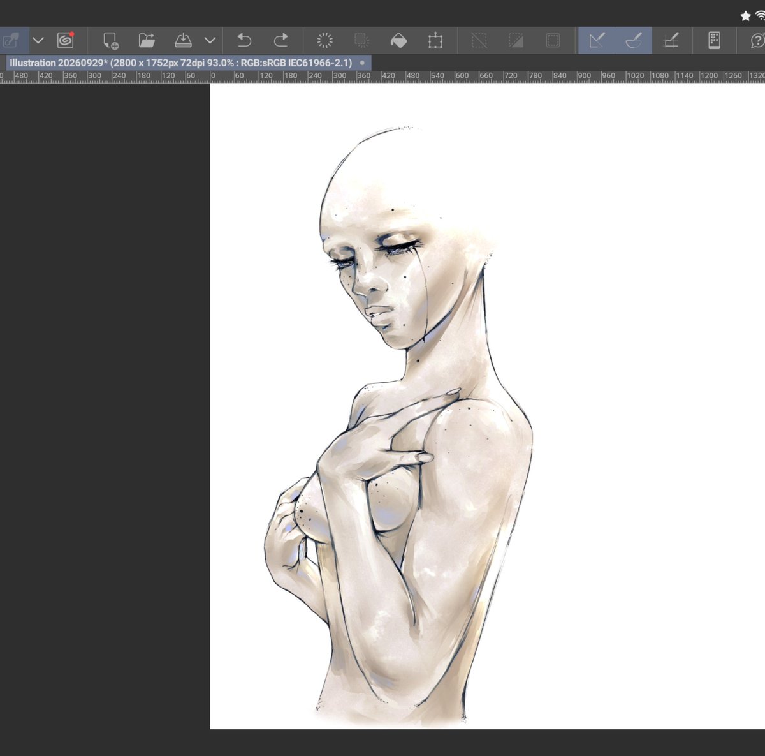
Task: Click the star icon in status bar
Action: click(745, 16)
